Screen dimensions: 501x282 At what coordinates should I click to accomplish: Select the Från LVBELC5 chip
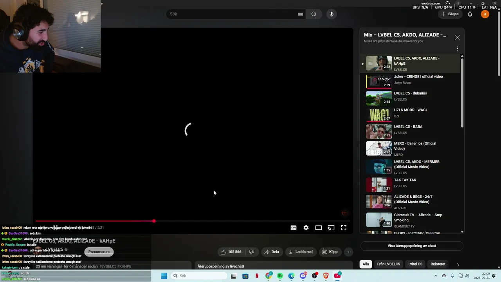tap(389, 264)
